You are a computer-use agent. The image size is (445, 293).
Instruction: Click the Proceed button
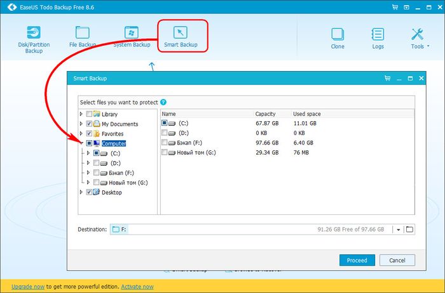coord(357,260)
